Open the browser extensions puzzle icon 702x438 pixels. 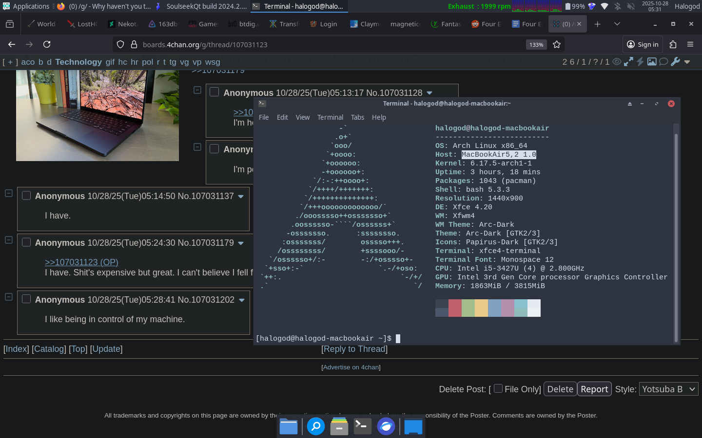click(x=673, y=44)
